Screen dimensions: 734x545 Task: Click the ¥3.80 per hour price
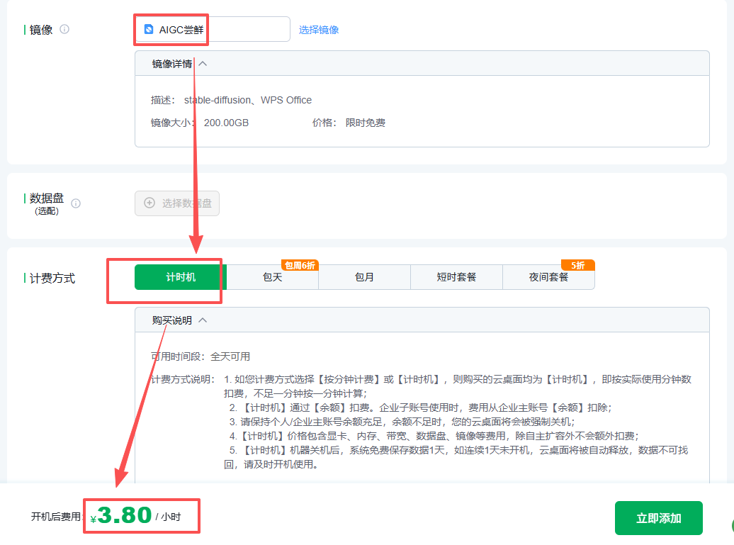point(125,515)
